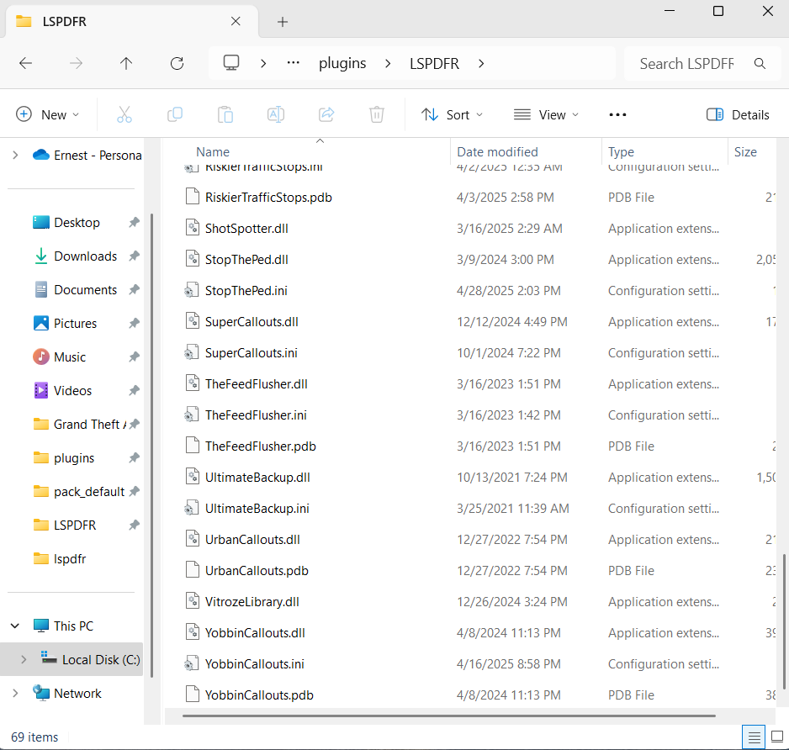The image size is (789, 750).
Task: Toggle the Details pane
Action: click(x=738, y=114)
